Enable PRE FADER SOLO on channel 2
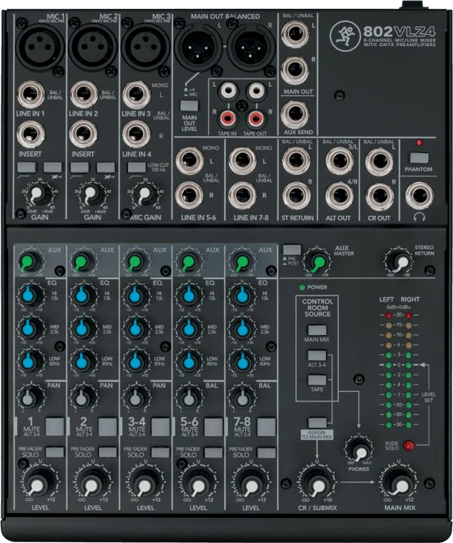This screenshot has width=453, height=543. [x=108, y=452]
